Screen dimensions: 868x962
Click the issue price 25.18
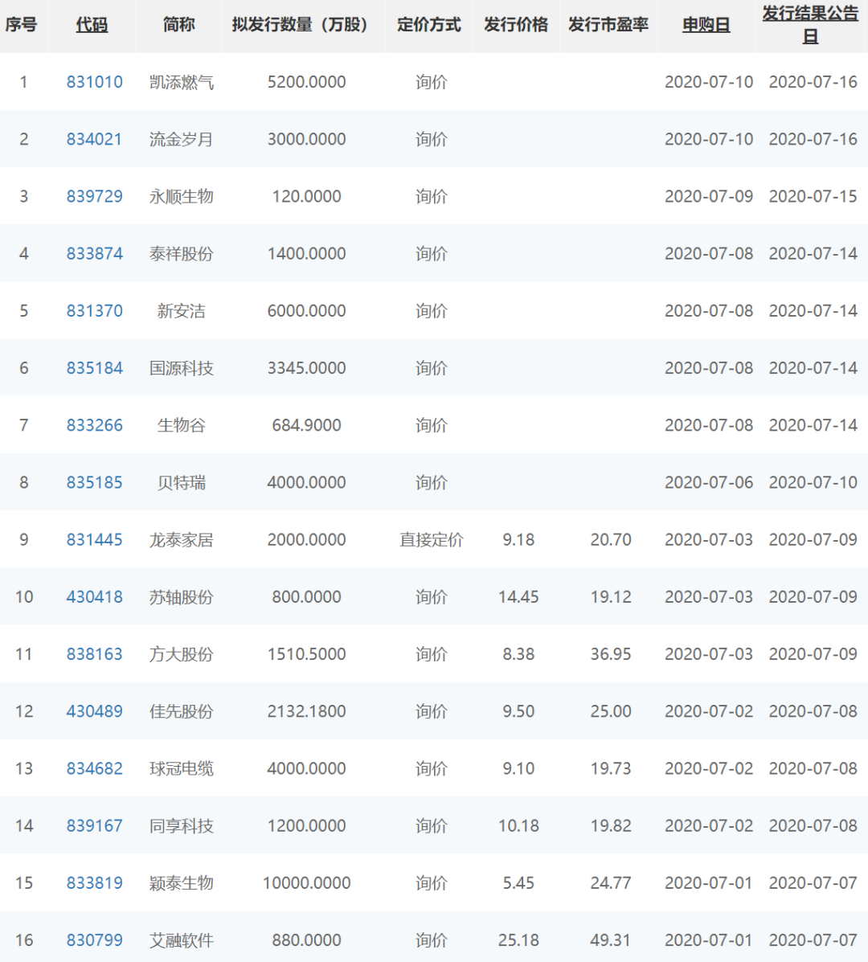[518, 940]
